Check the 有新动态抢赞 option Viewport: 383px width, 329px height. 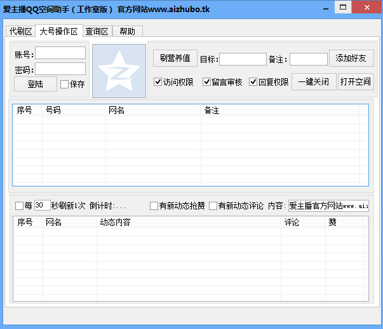(x=154, y=206)
